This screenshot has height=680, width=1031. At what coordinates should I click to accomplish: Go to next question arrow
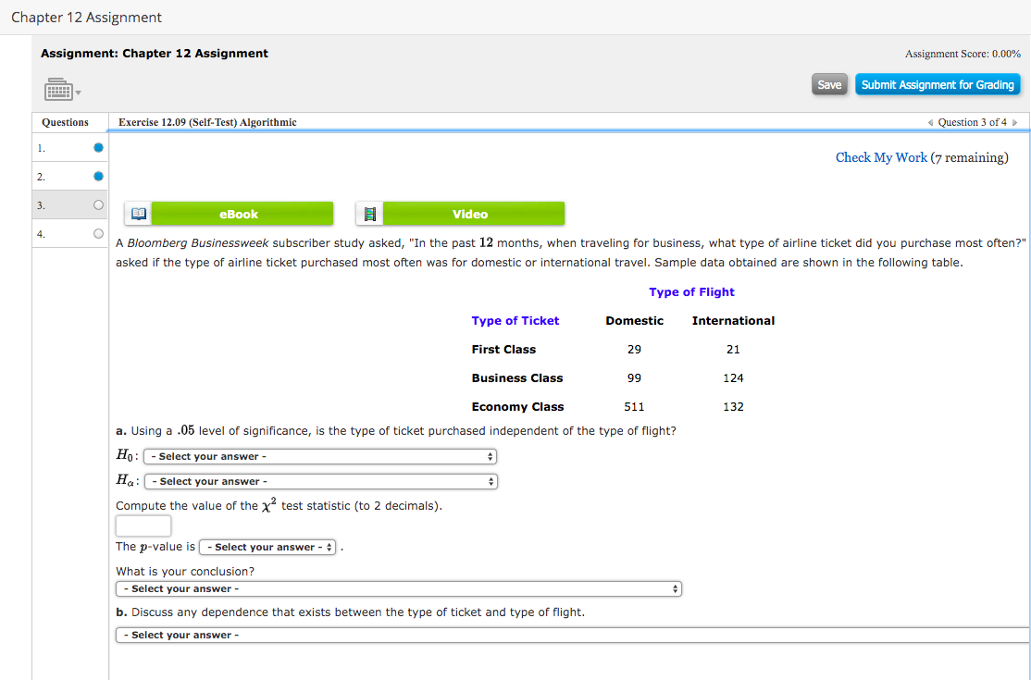(1014, 123)
